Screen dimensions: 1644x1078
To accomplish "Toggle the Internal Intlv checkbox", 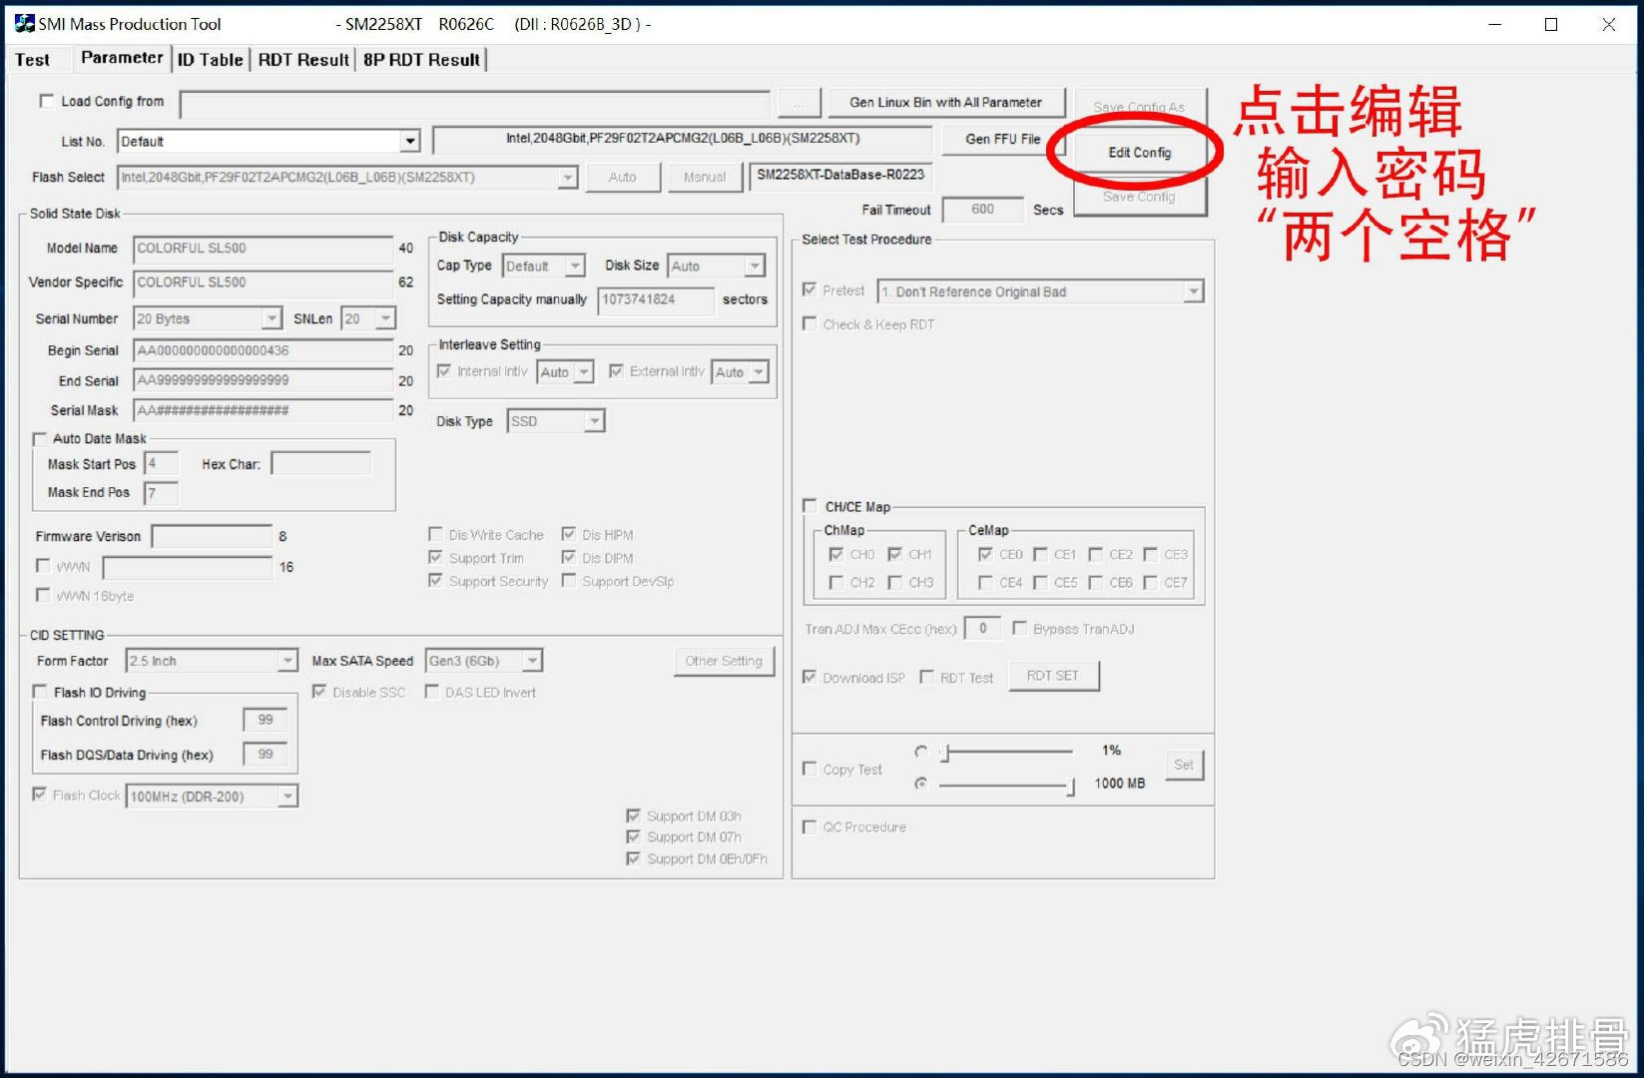I will [444, 371].
